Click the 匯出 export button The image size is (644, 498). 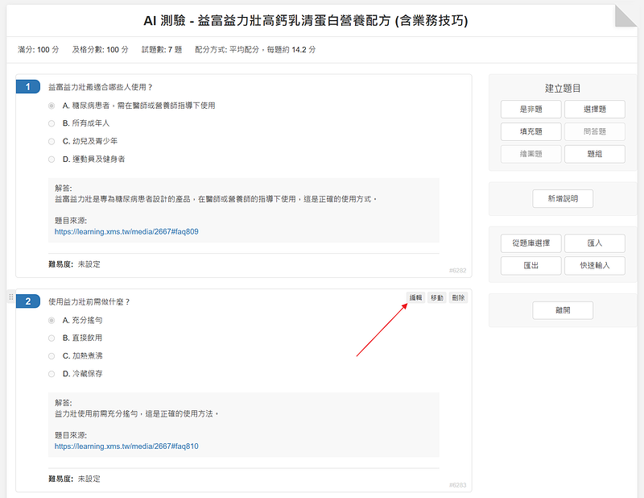(x=530, y=265)
